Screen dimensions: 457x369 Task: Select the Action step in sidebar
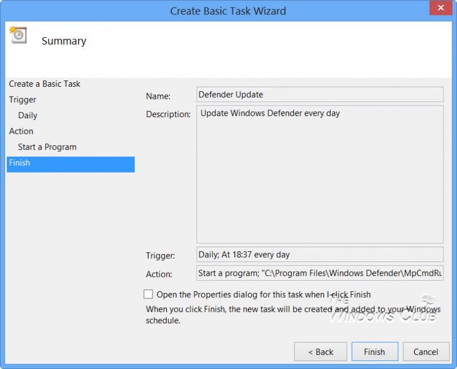(21, 131)
